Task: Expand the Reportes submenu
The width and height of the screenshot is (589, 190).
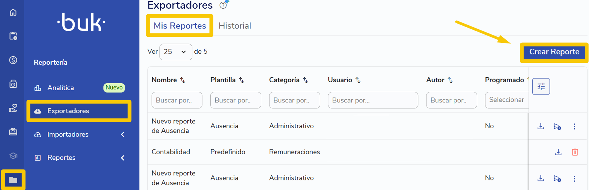Action: (x=123, y=158)
